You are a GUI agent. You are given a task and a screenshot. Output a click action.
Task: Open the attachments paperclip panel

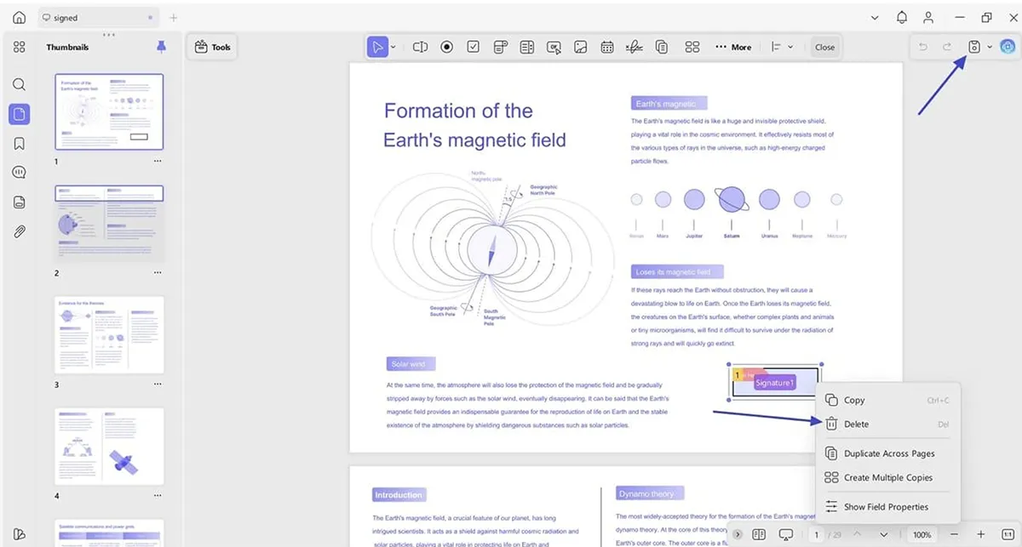(19, 231)
